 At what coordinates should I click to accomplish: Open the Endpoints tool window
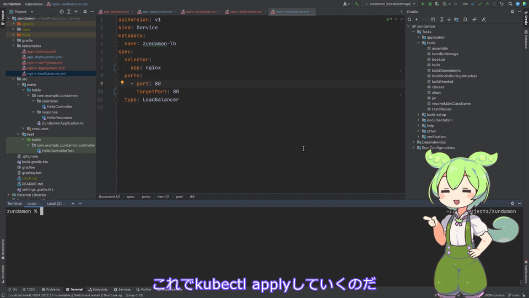(x=98, y=290)
